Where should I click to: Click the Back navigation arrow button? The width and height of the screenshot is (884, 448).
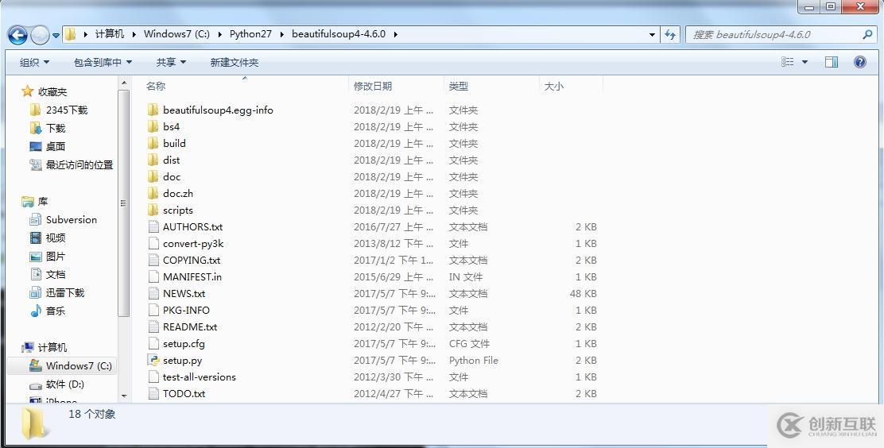(x=17, y=35)
